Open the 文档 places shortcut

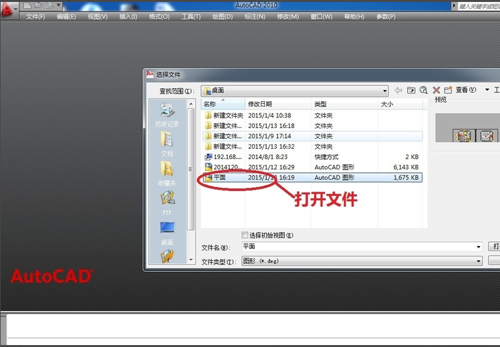click(x=167, y=144)
